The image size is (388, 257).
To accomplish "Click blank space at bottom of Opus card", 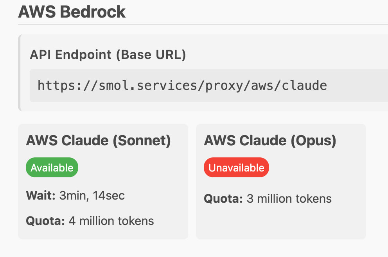I will pos(280,223).
